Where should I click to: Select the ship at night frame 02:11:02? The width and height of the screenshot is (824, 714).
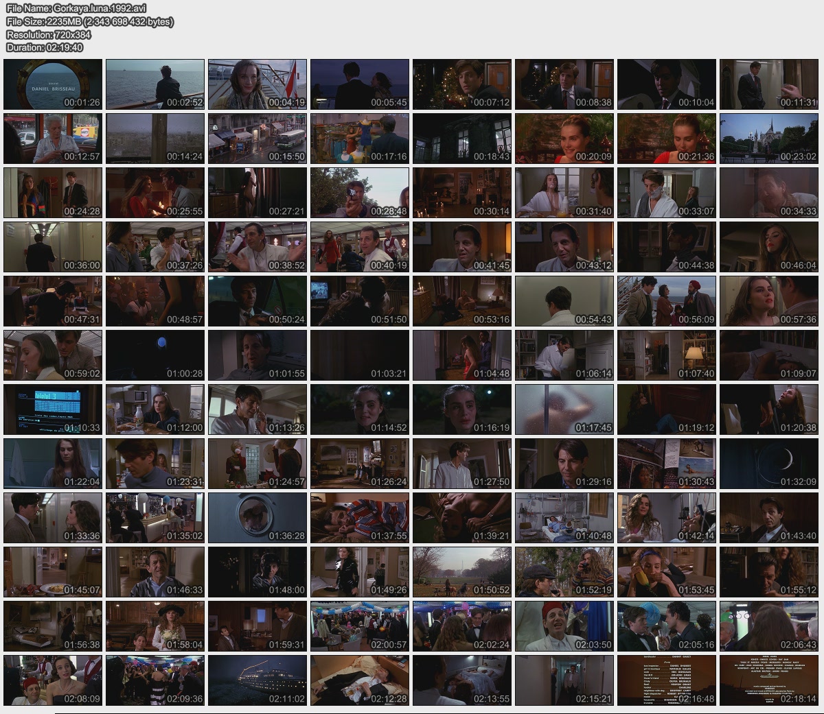click(257, 680)
